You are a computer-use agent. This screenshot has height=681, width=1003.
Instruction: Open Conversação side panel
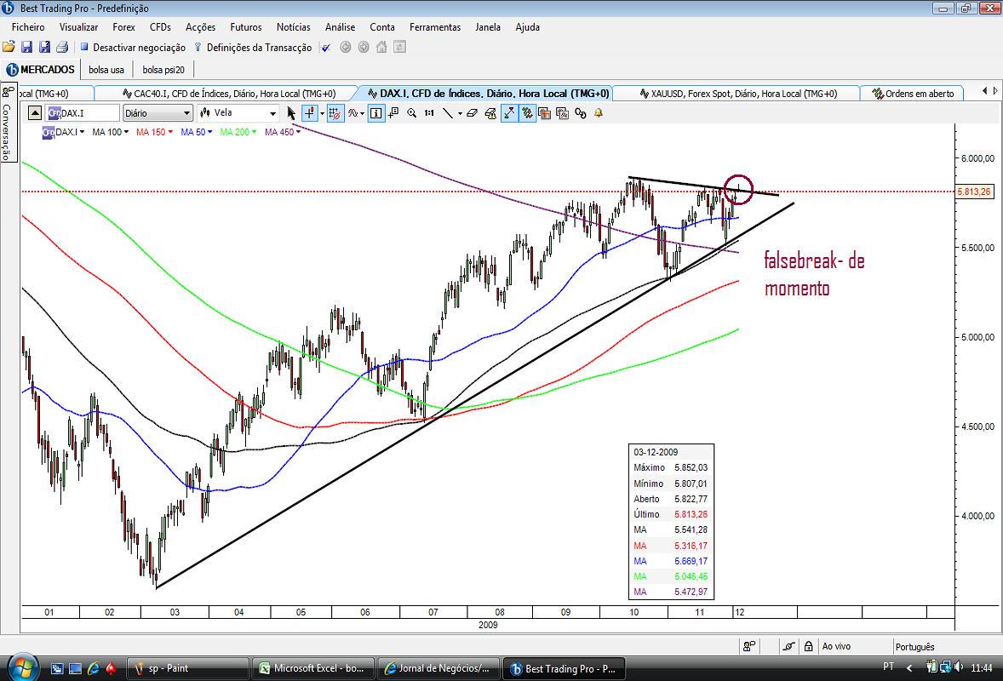(8, 122)
